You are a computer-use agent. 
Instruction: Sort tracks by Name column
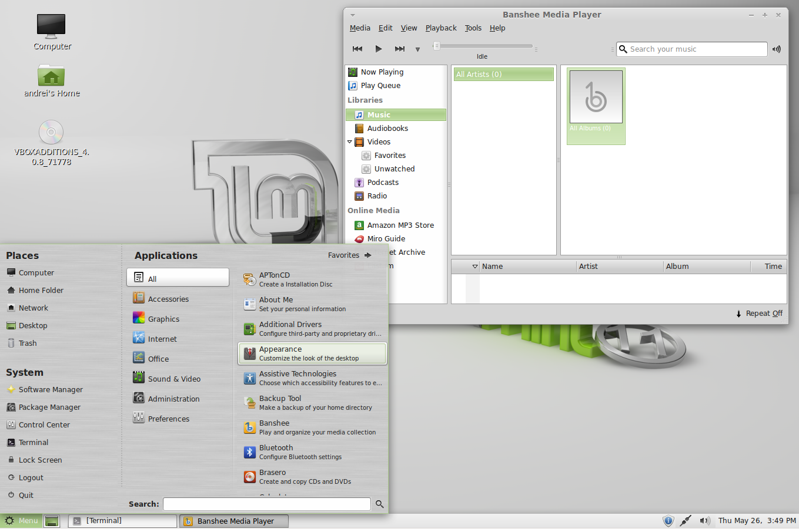click(x=527, y=267)
